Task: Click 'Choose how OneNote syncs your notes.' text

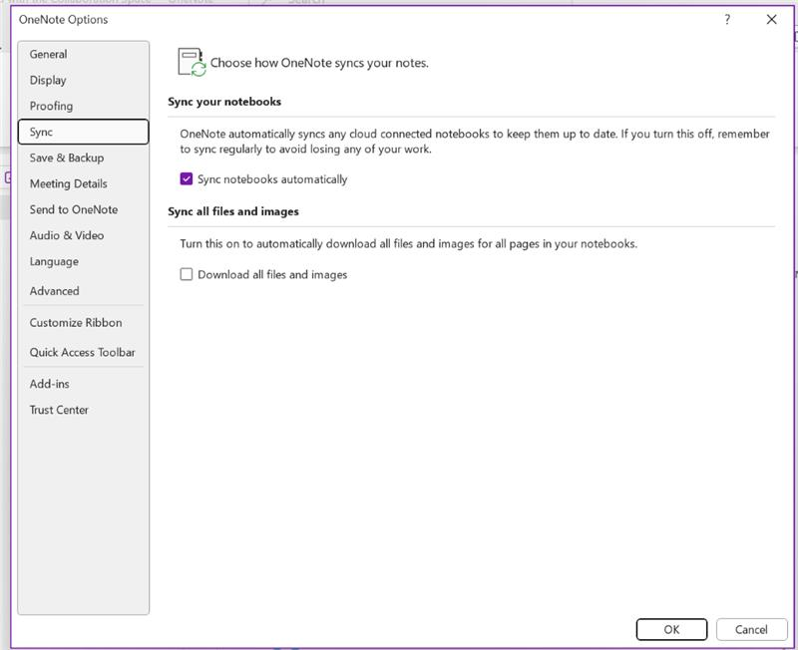Action: click(319, 63)
